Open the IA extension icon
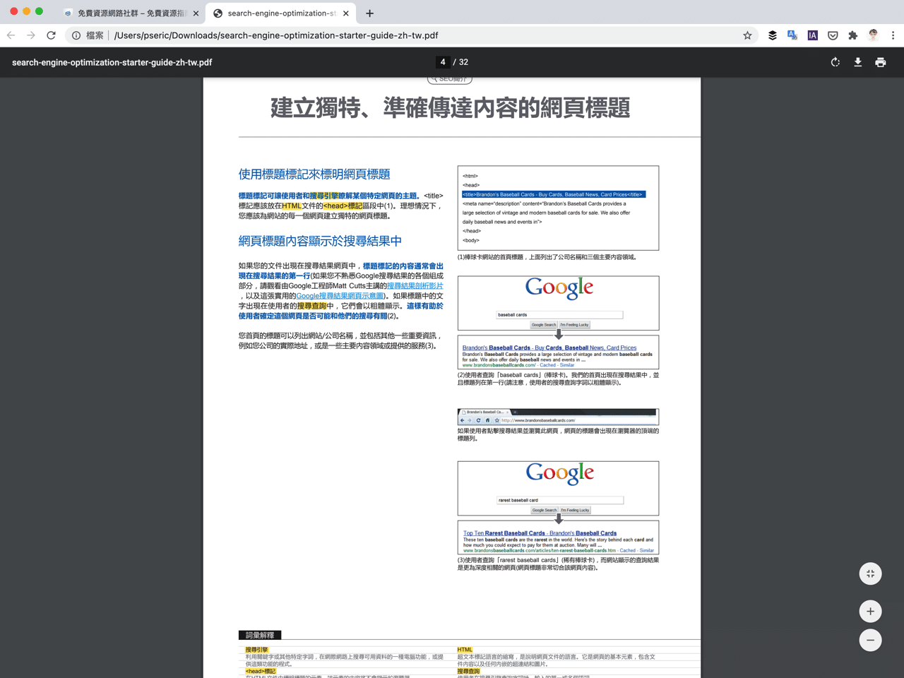This screenshot has height=678, width=904. coord(813,35)
